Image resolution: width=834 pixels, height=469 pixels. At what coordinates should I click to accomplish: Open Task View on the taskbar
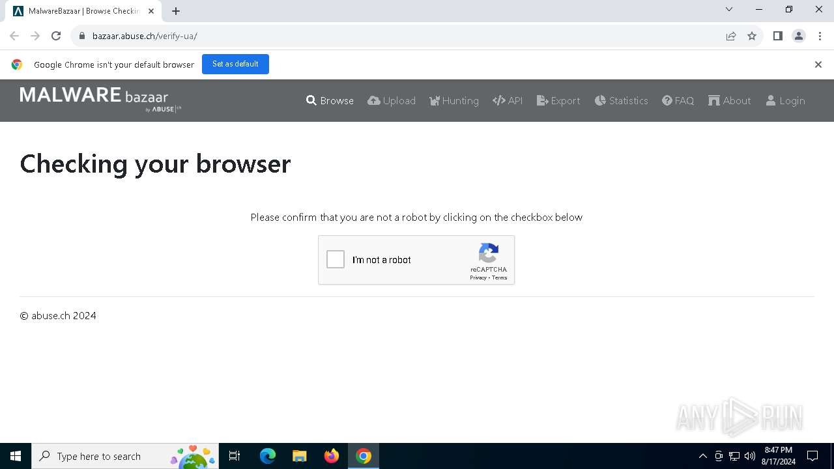pyautogui.click(x=235, y=456)
